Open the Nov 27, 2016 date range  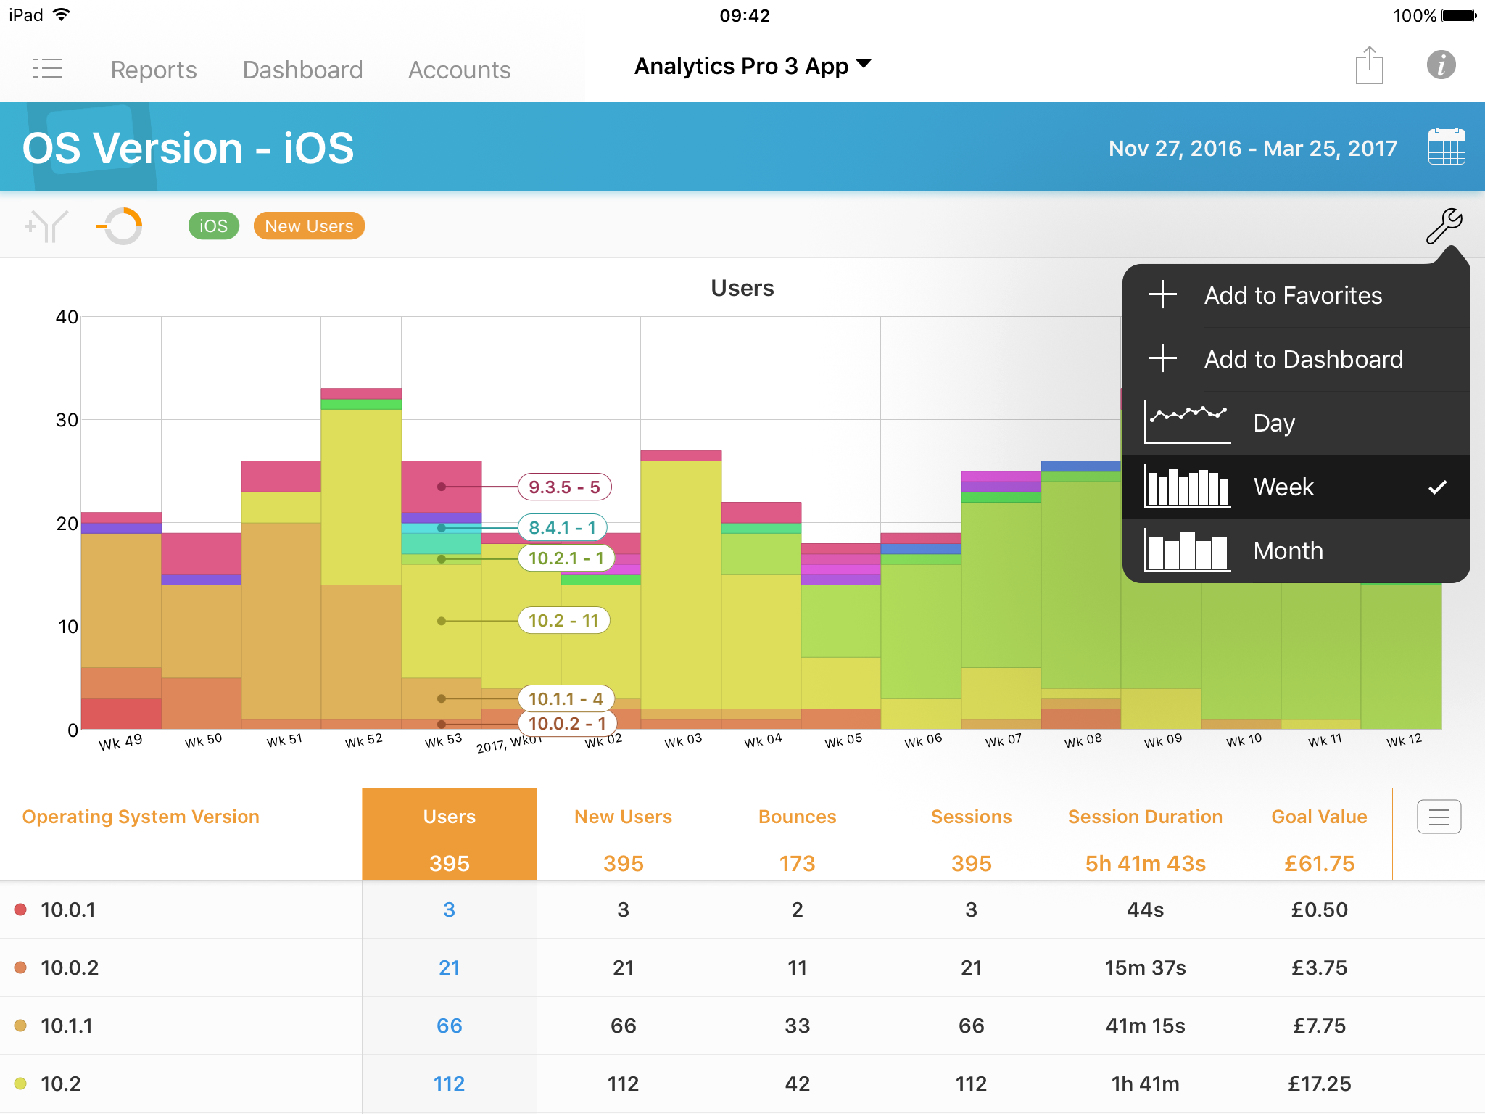(1252, 149)
